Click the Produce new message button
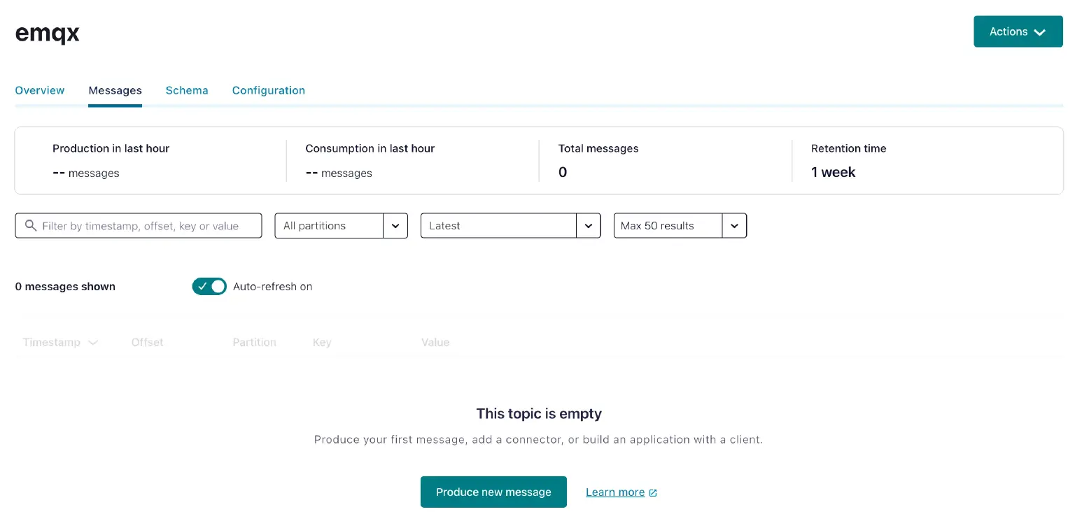Image resolution: width=1075 pixels, height=528 pixels. click(x=493, y=492)
